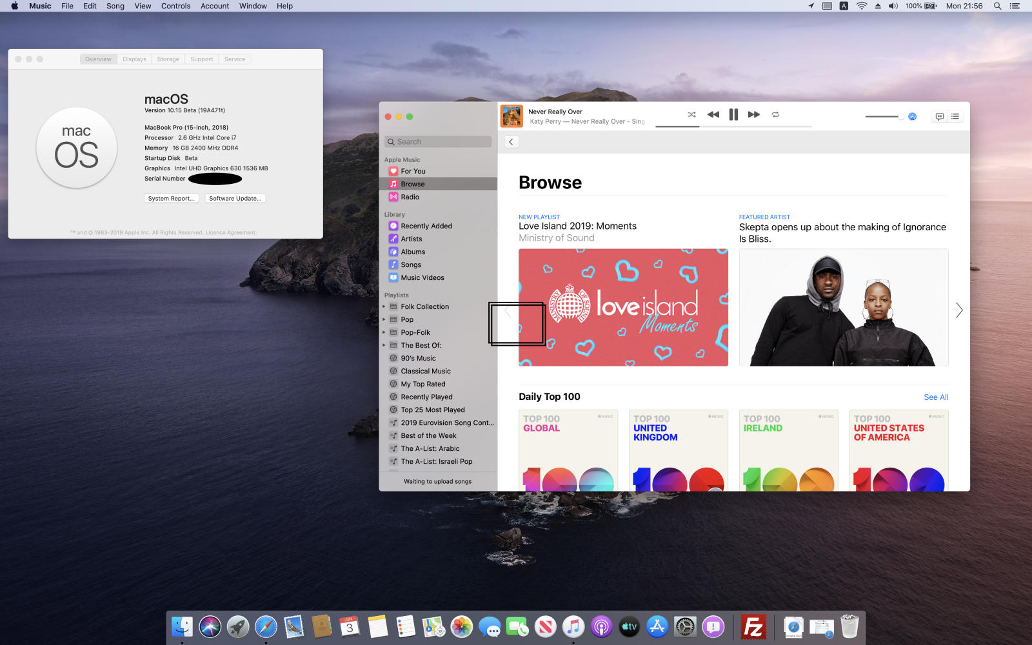Advance the Browse carousel with right chevron

pyautogui.click(x=959, y=310)
